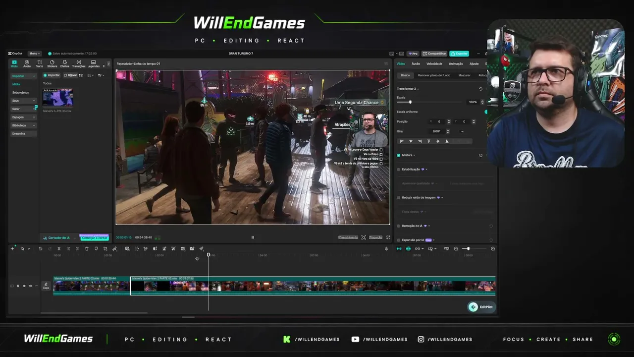Enable the Estabilização checkbox
The height and width of the screenshot is (357, 634).
[x=399, y=169]
